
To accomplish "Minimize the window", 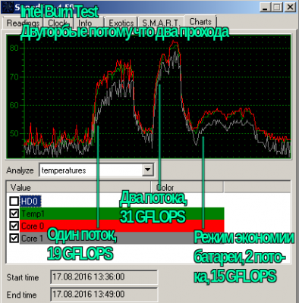I will (265, 7).
